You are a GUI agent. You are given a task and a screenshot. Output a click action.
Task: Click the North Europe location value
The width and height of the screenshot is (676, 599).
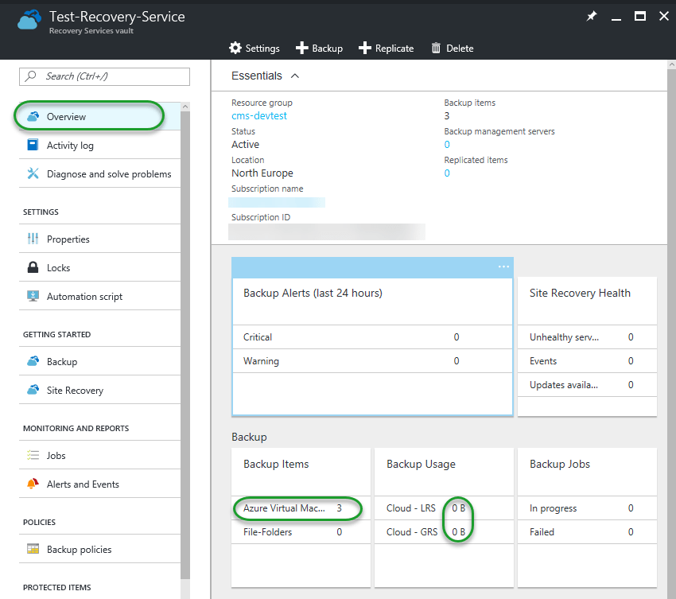pyautogui.click(x=262, y=173)
